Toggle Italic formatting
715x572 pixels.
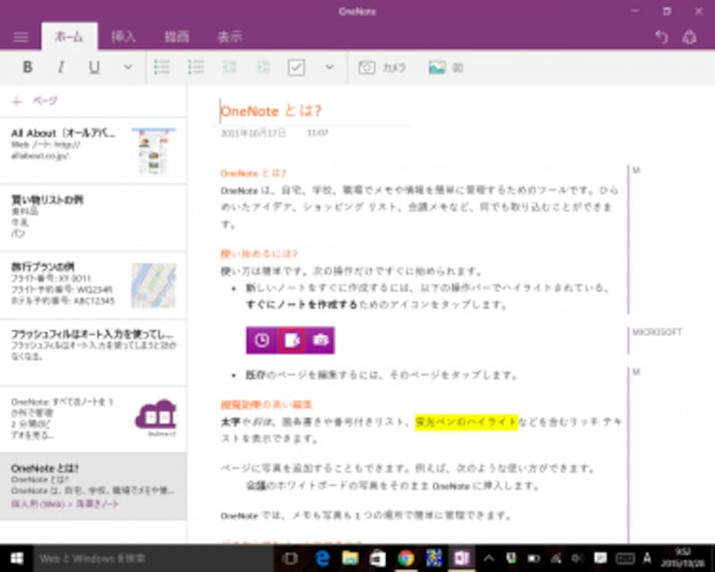click(x=61, y=68)
